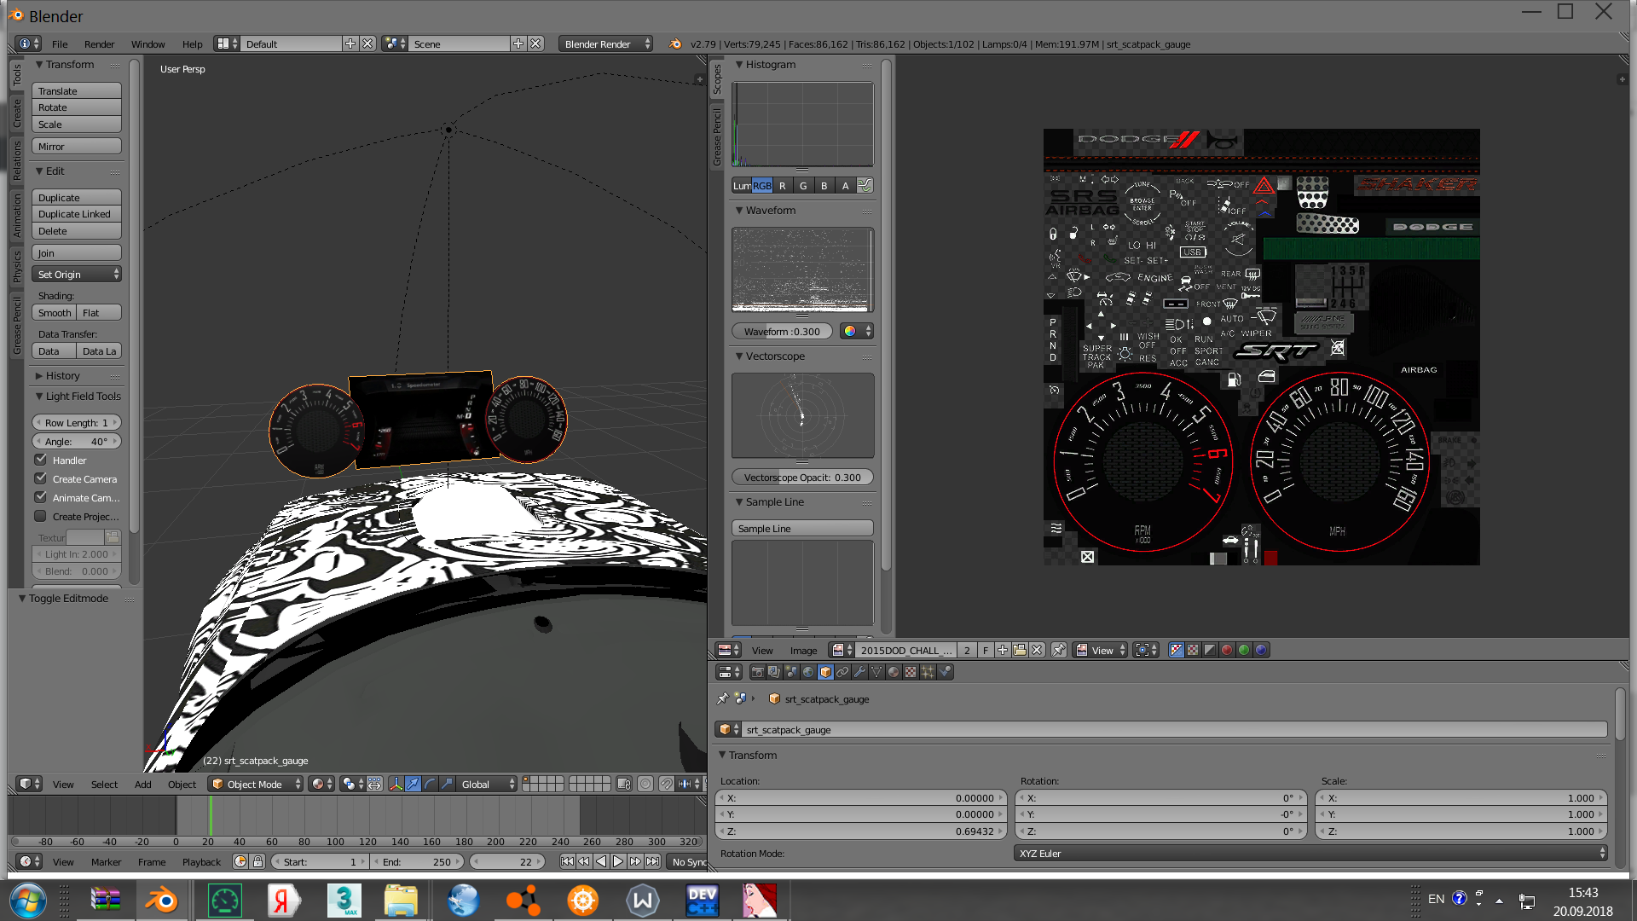The width and height of the screenshot is (1637, 921).
Task: Enable the Create Projector checkbox
Action: click(x=41, y=516)
